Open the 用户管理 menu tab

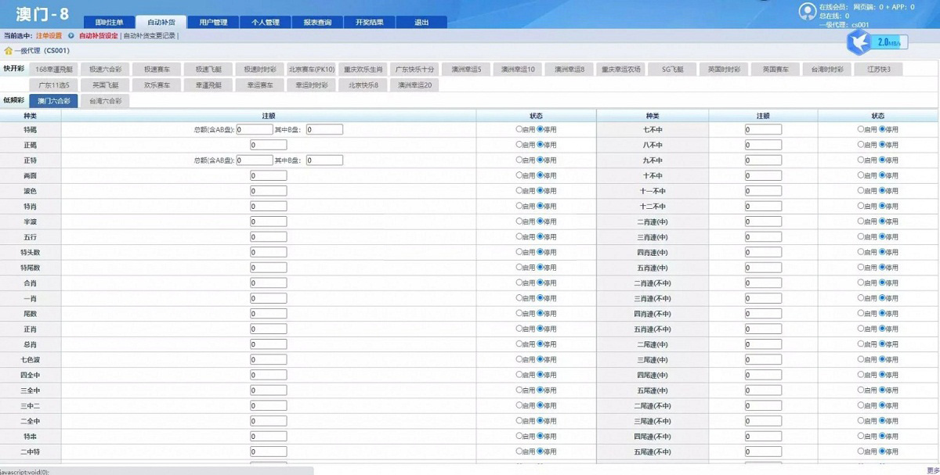point(213,23)
